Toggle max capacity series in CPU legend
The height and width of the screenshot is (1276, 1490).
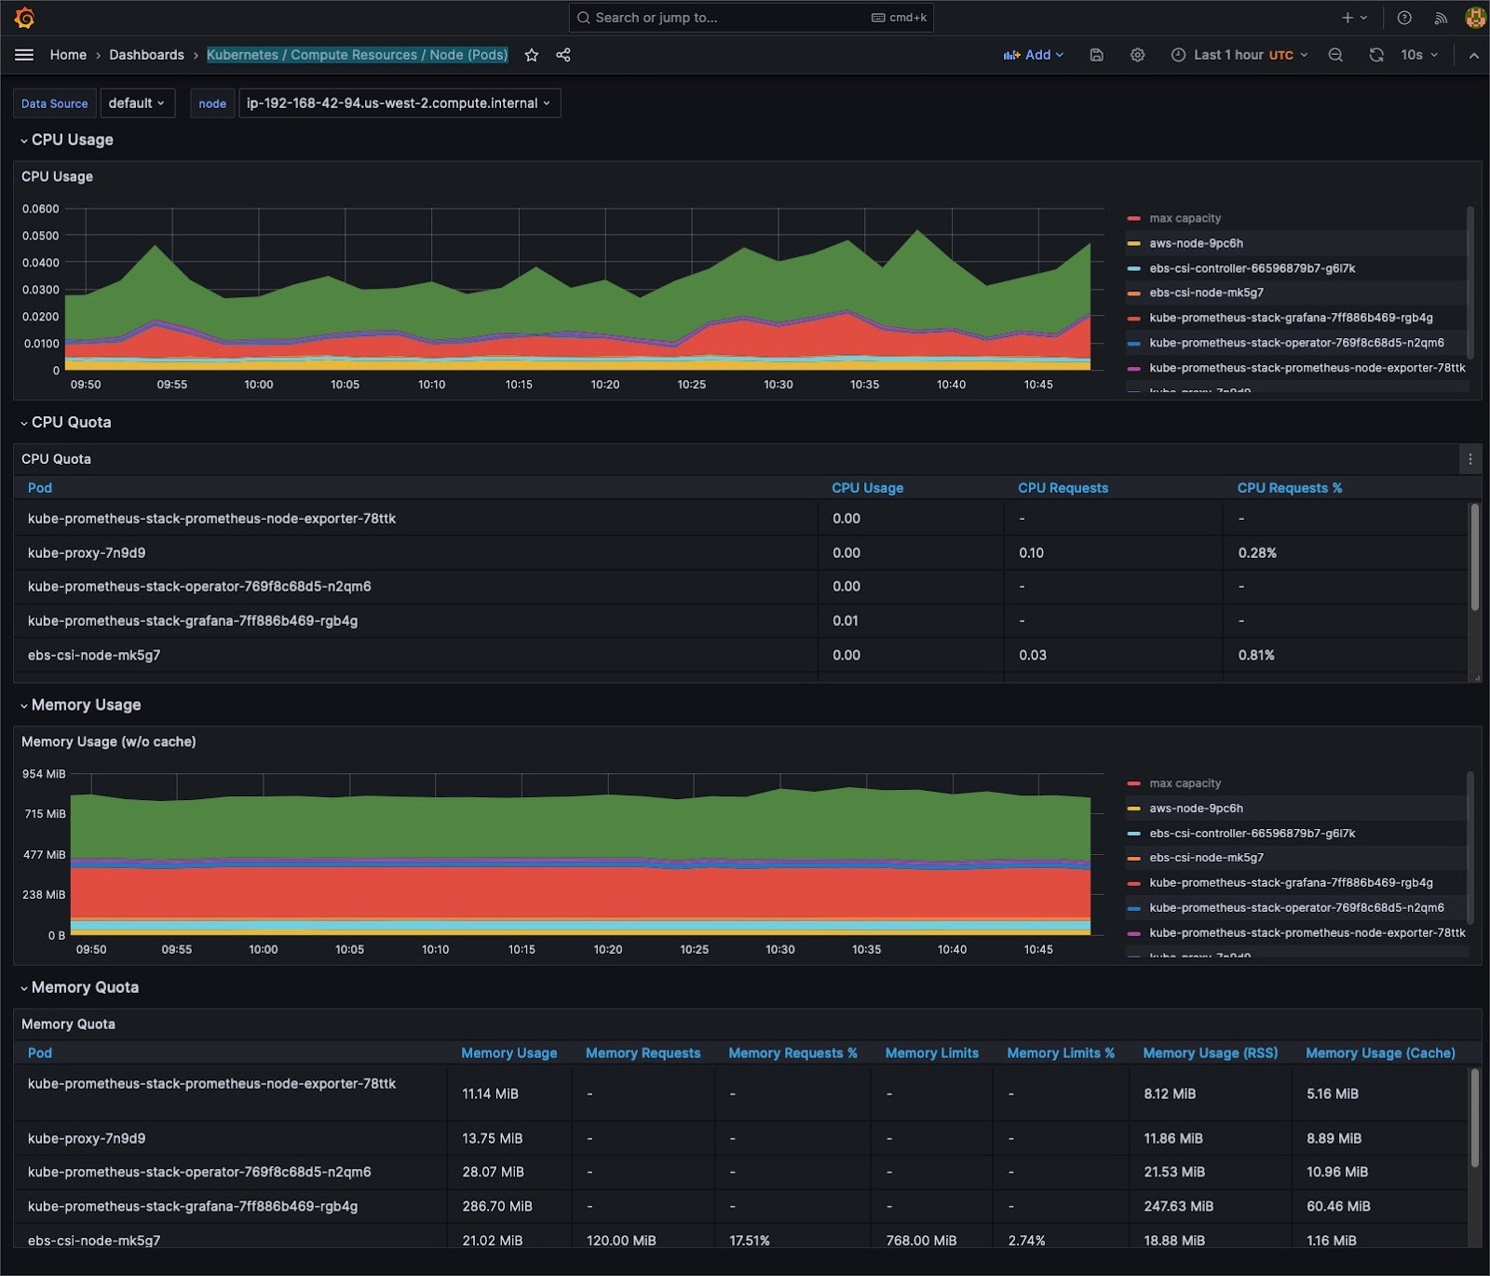(1185, 218)
